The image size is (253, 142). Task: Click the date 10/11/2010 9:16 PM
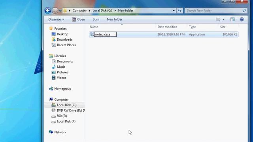[x=171, y=34]
